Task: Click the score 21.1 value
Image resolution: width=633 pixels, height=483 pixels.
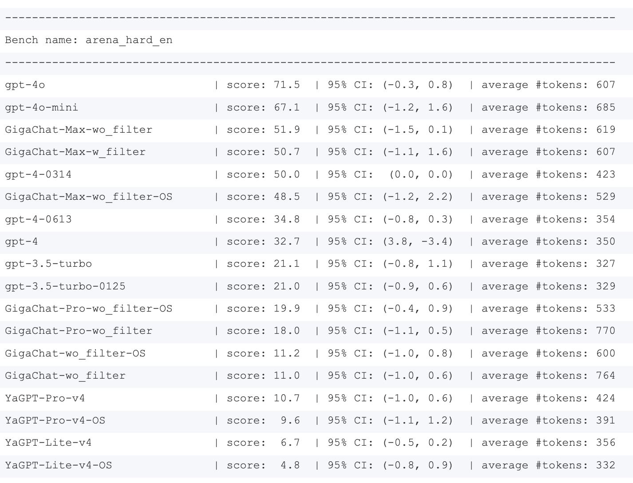Action: point(287,264)
